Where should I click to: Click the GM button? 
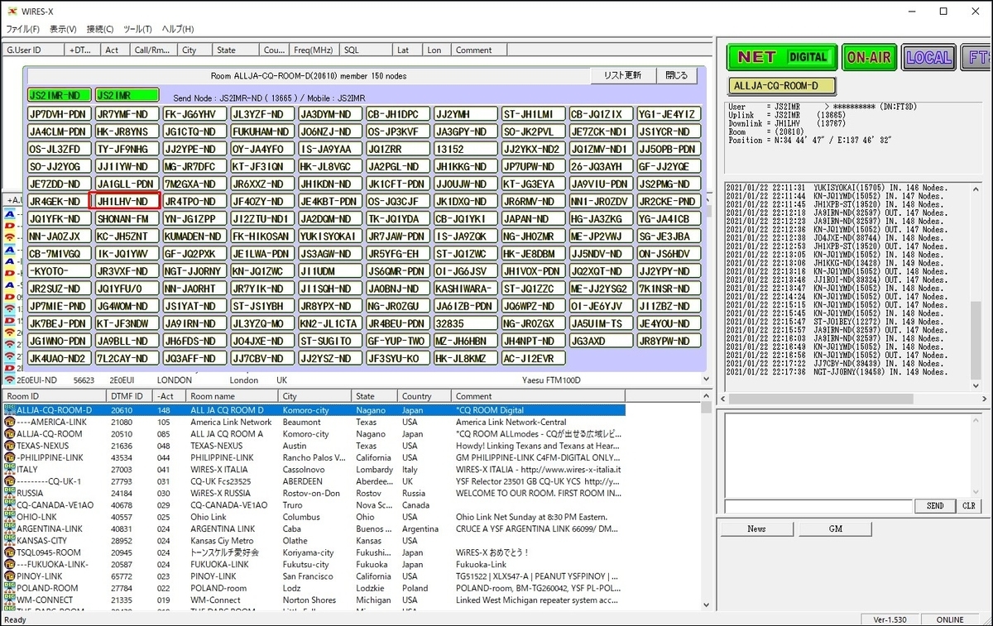coord(835,529)
